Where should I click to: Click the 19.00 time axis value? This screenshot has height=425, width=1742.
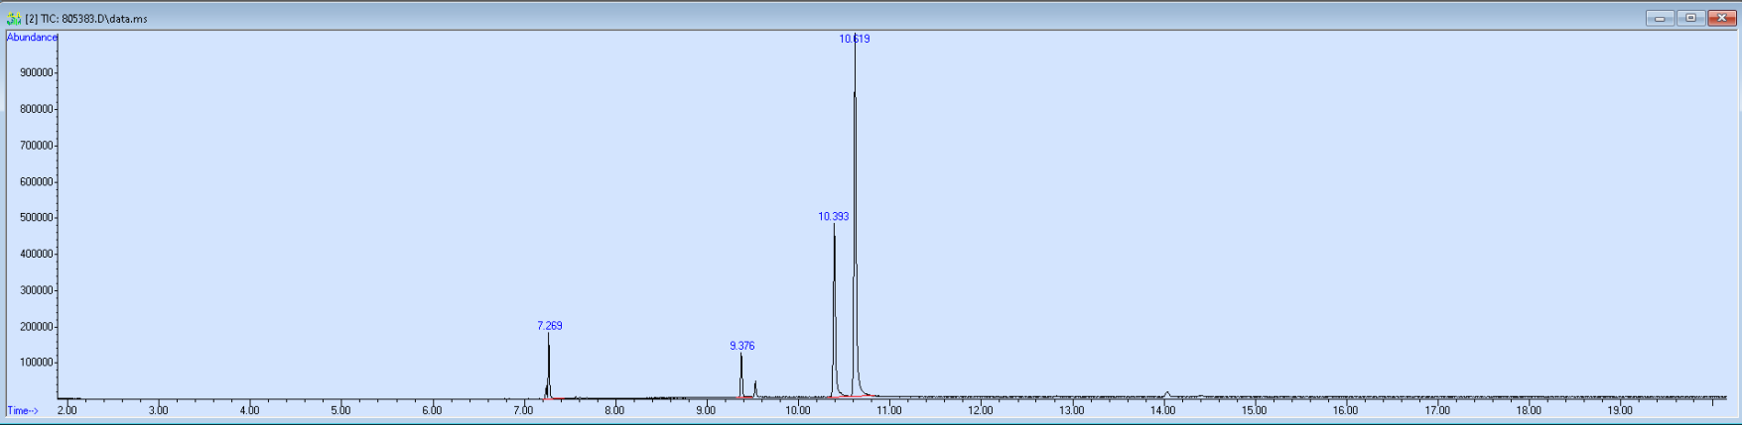(x=1619, y=410)
